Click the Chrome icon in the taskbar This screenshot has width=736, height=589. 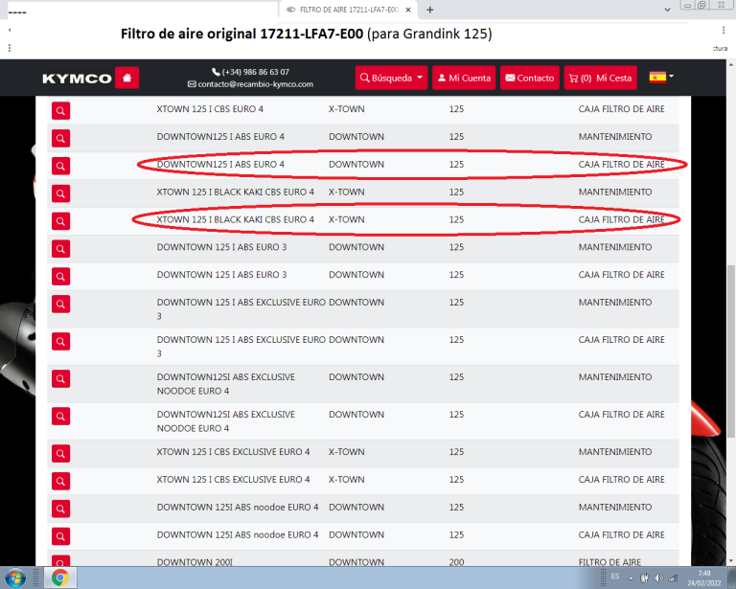59,578
